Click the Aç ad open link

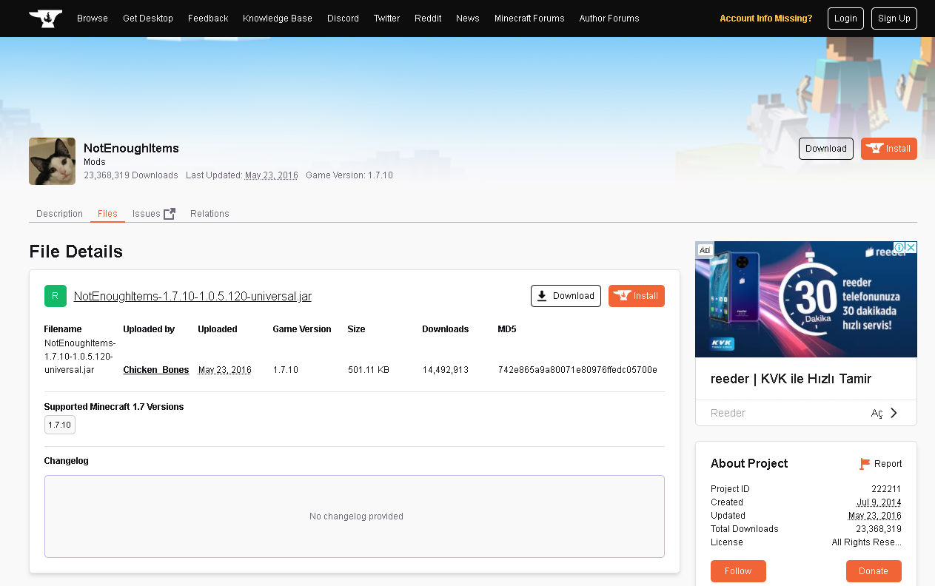coord(877,414)
